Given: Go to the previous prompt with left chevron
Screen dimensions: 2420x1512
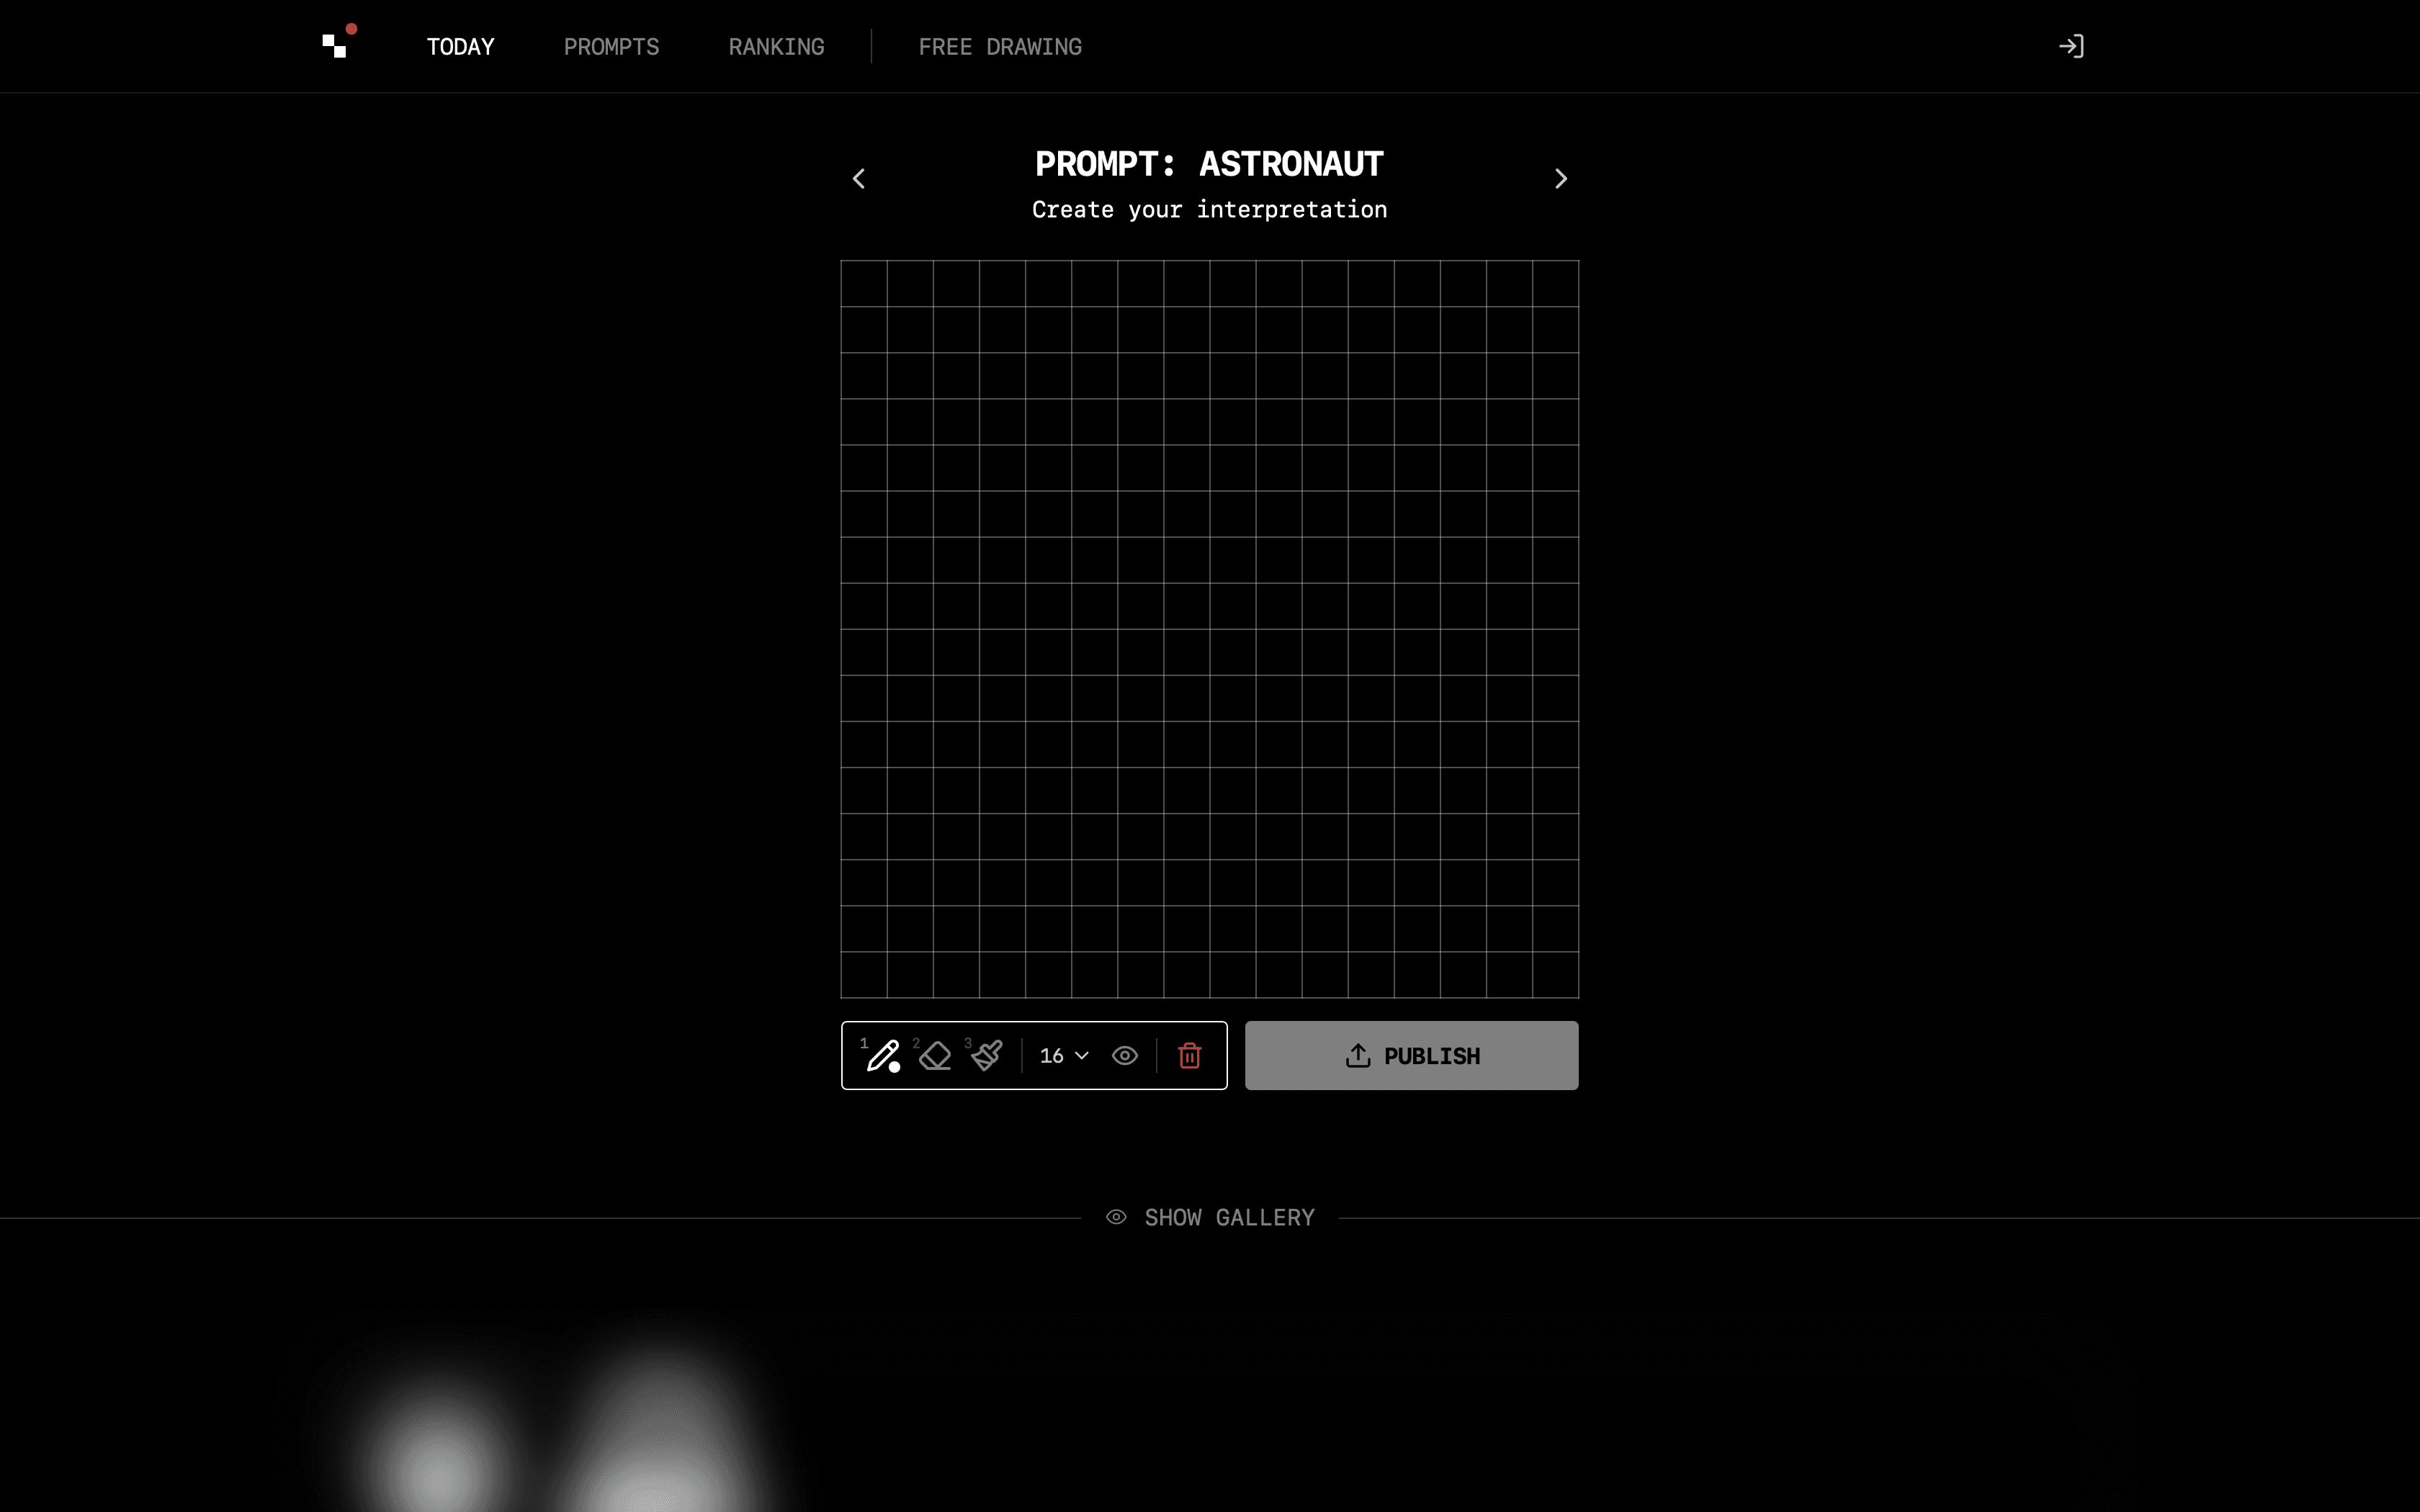Looking at the screenshot, I should 858,179.
